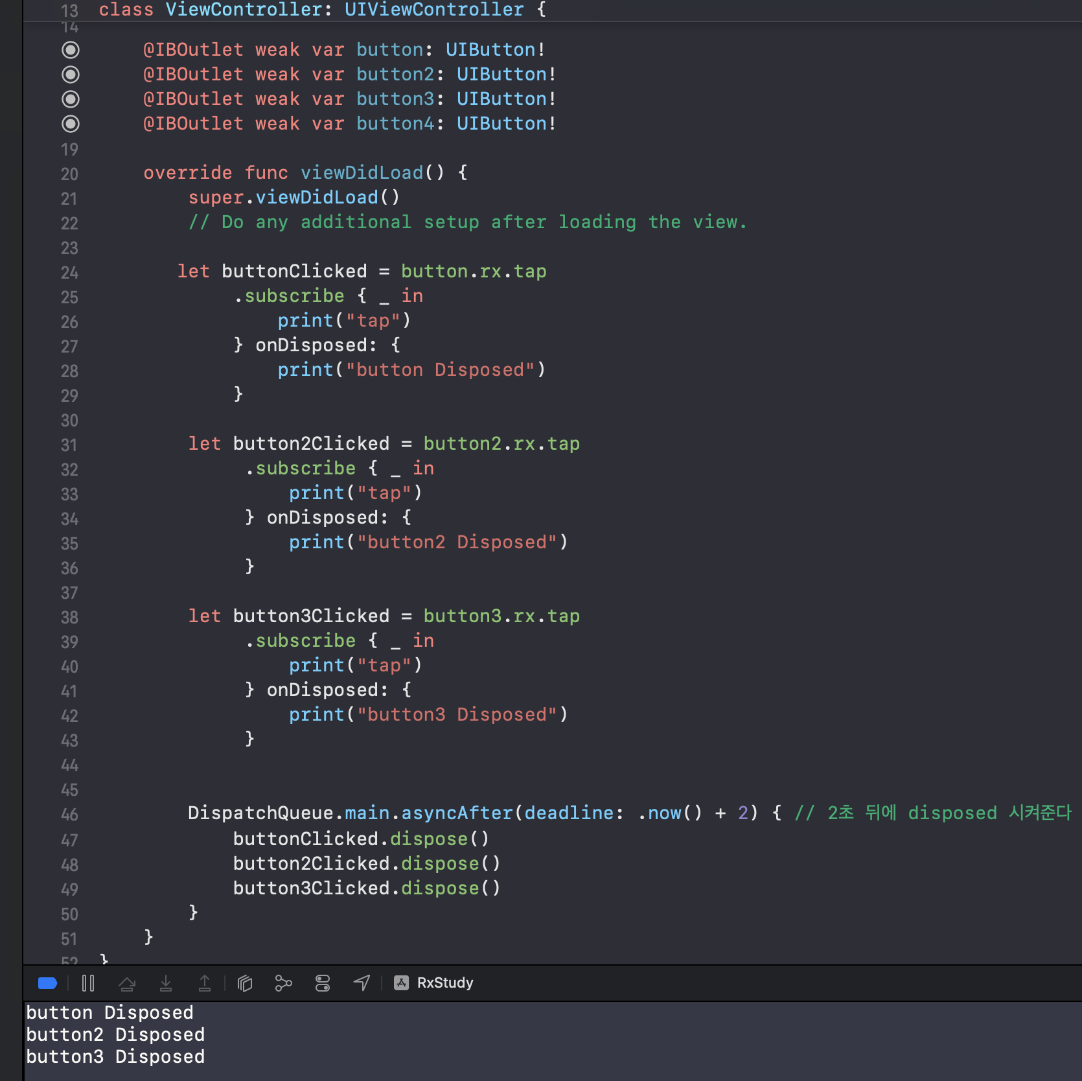This screenshot has width=1082, height=1081.
Task: Click the outlet connection circle for button3
Action: [x=71, y=99]
